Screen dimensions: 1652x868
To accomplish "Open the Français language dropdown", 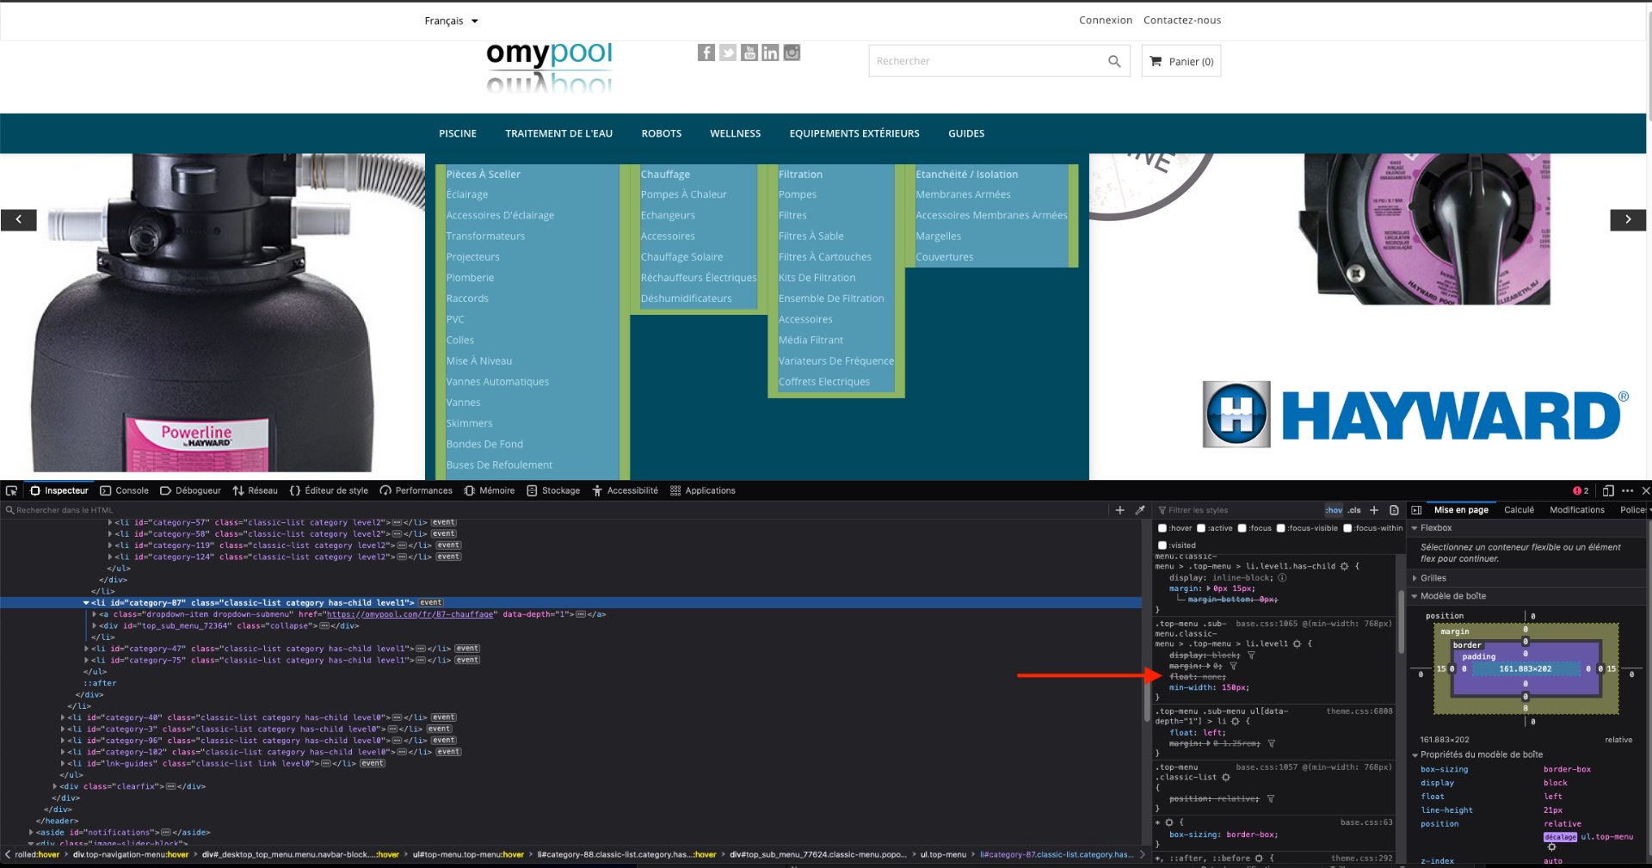I will 451,21.
